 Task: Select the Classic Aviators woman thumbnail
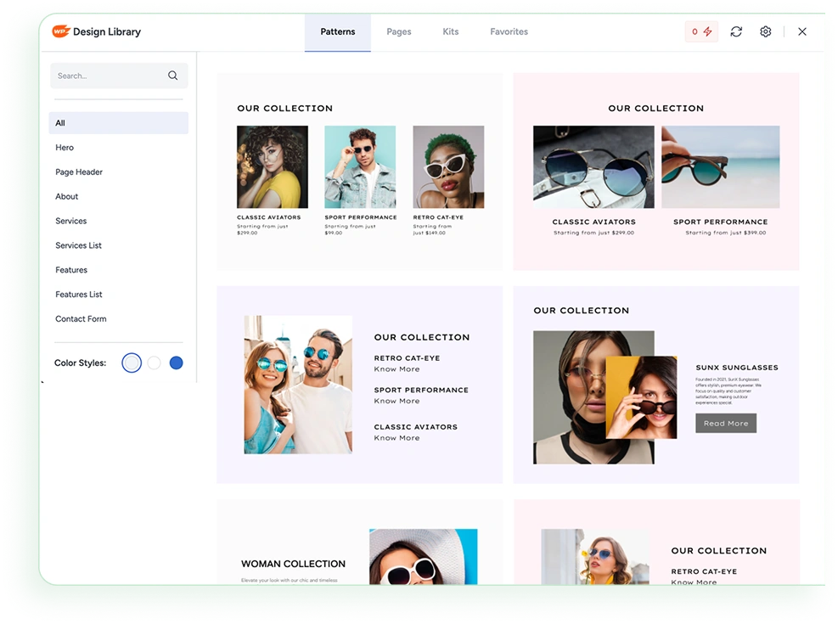pyautogui.click(x=272, y=167)
